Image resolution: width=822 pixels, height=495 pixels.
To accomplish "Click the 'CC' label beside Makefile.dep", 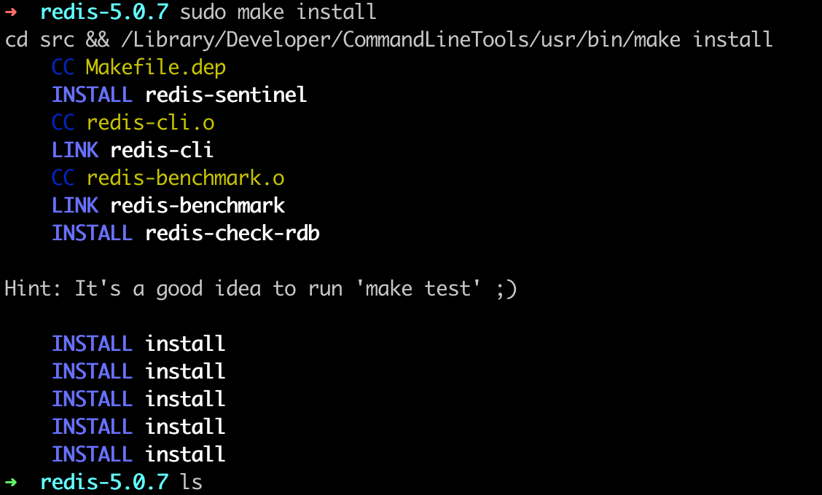I will (63, 68).
